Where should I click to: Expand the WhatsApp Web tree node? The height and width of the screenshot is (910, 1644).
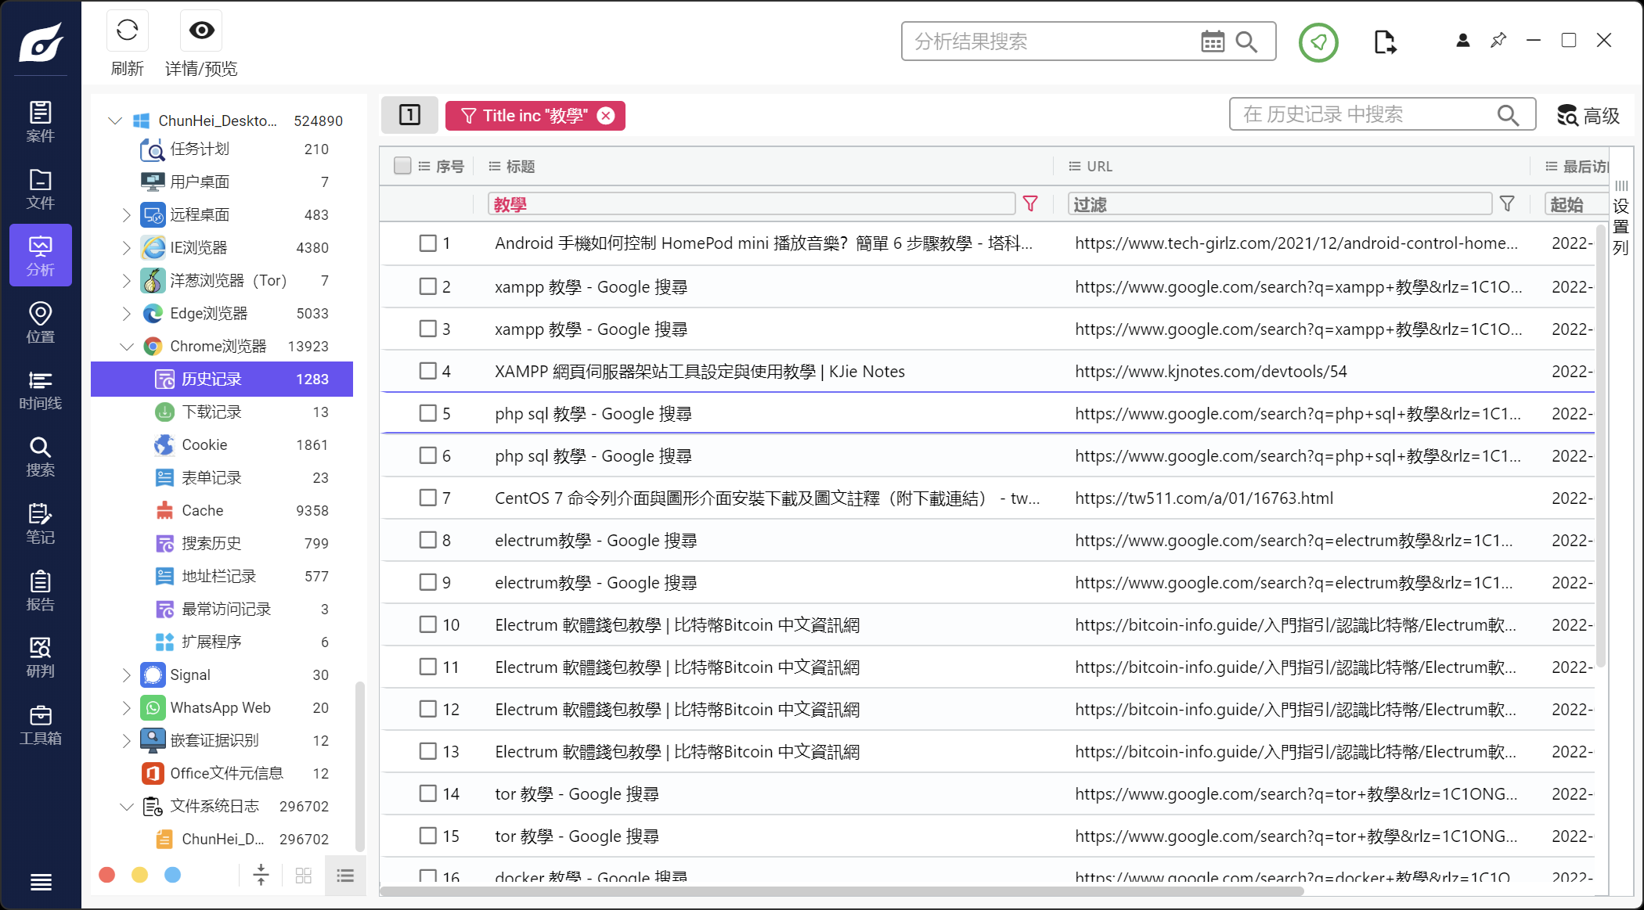point(126,707)
